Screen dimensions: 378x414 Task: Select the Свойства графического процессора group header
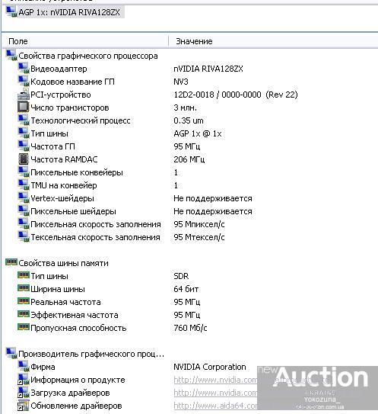click(88, 56)
